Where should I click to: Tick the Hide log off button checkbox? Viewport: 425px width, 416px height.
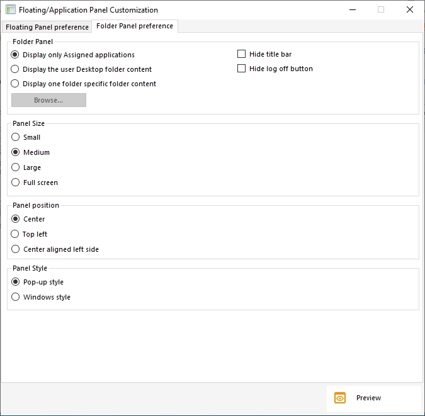(x=241, y=69)
